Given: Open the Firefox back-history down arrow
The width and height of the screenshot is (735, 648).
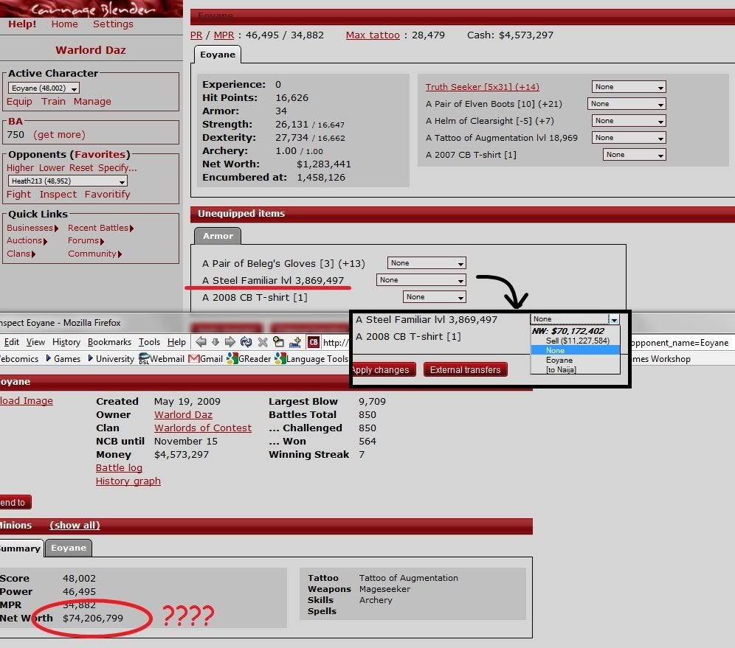Looking at the screenshot, I should [x=215, y=342].
